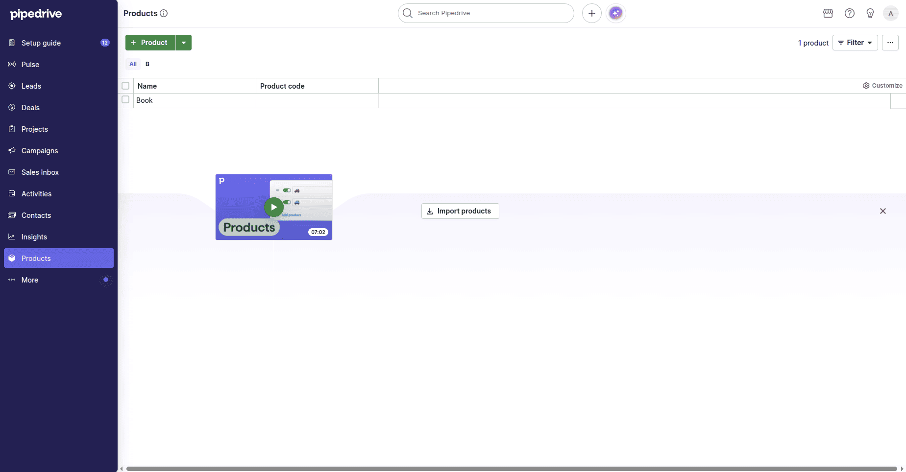Click the scroll right arrow
This screenshot has height=472, width=906.
pos(902,469)
